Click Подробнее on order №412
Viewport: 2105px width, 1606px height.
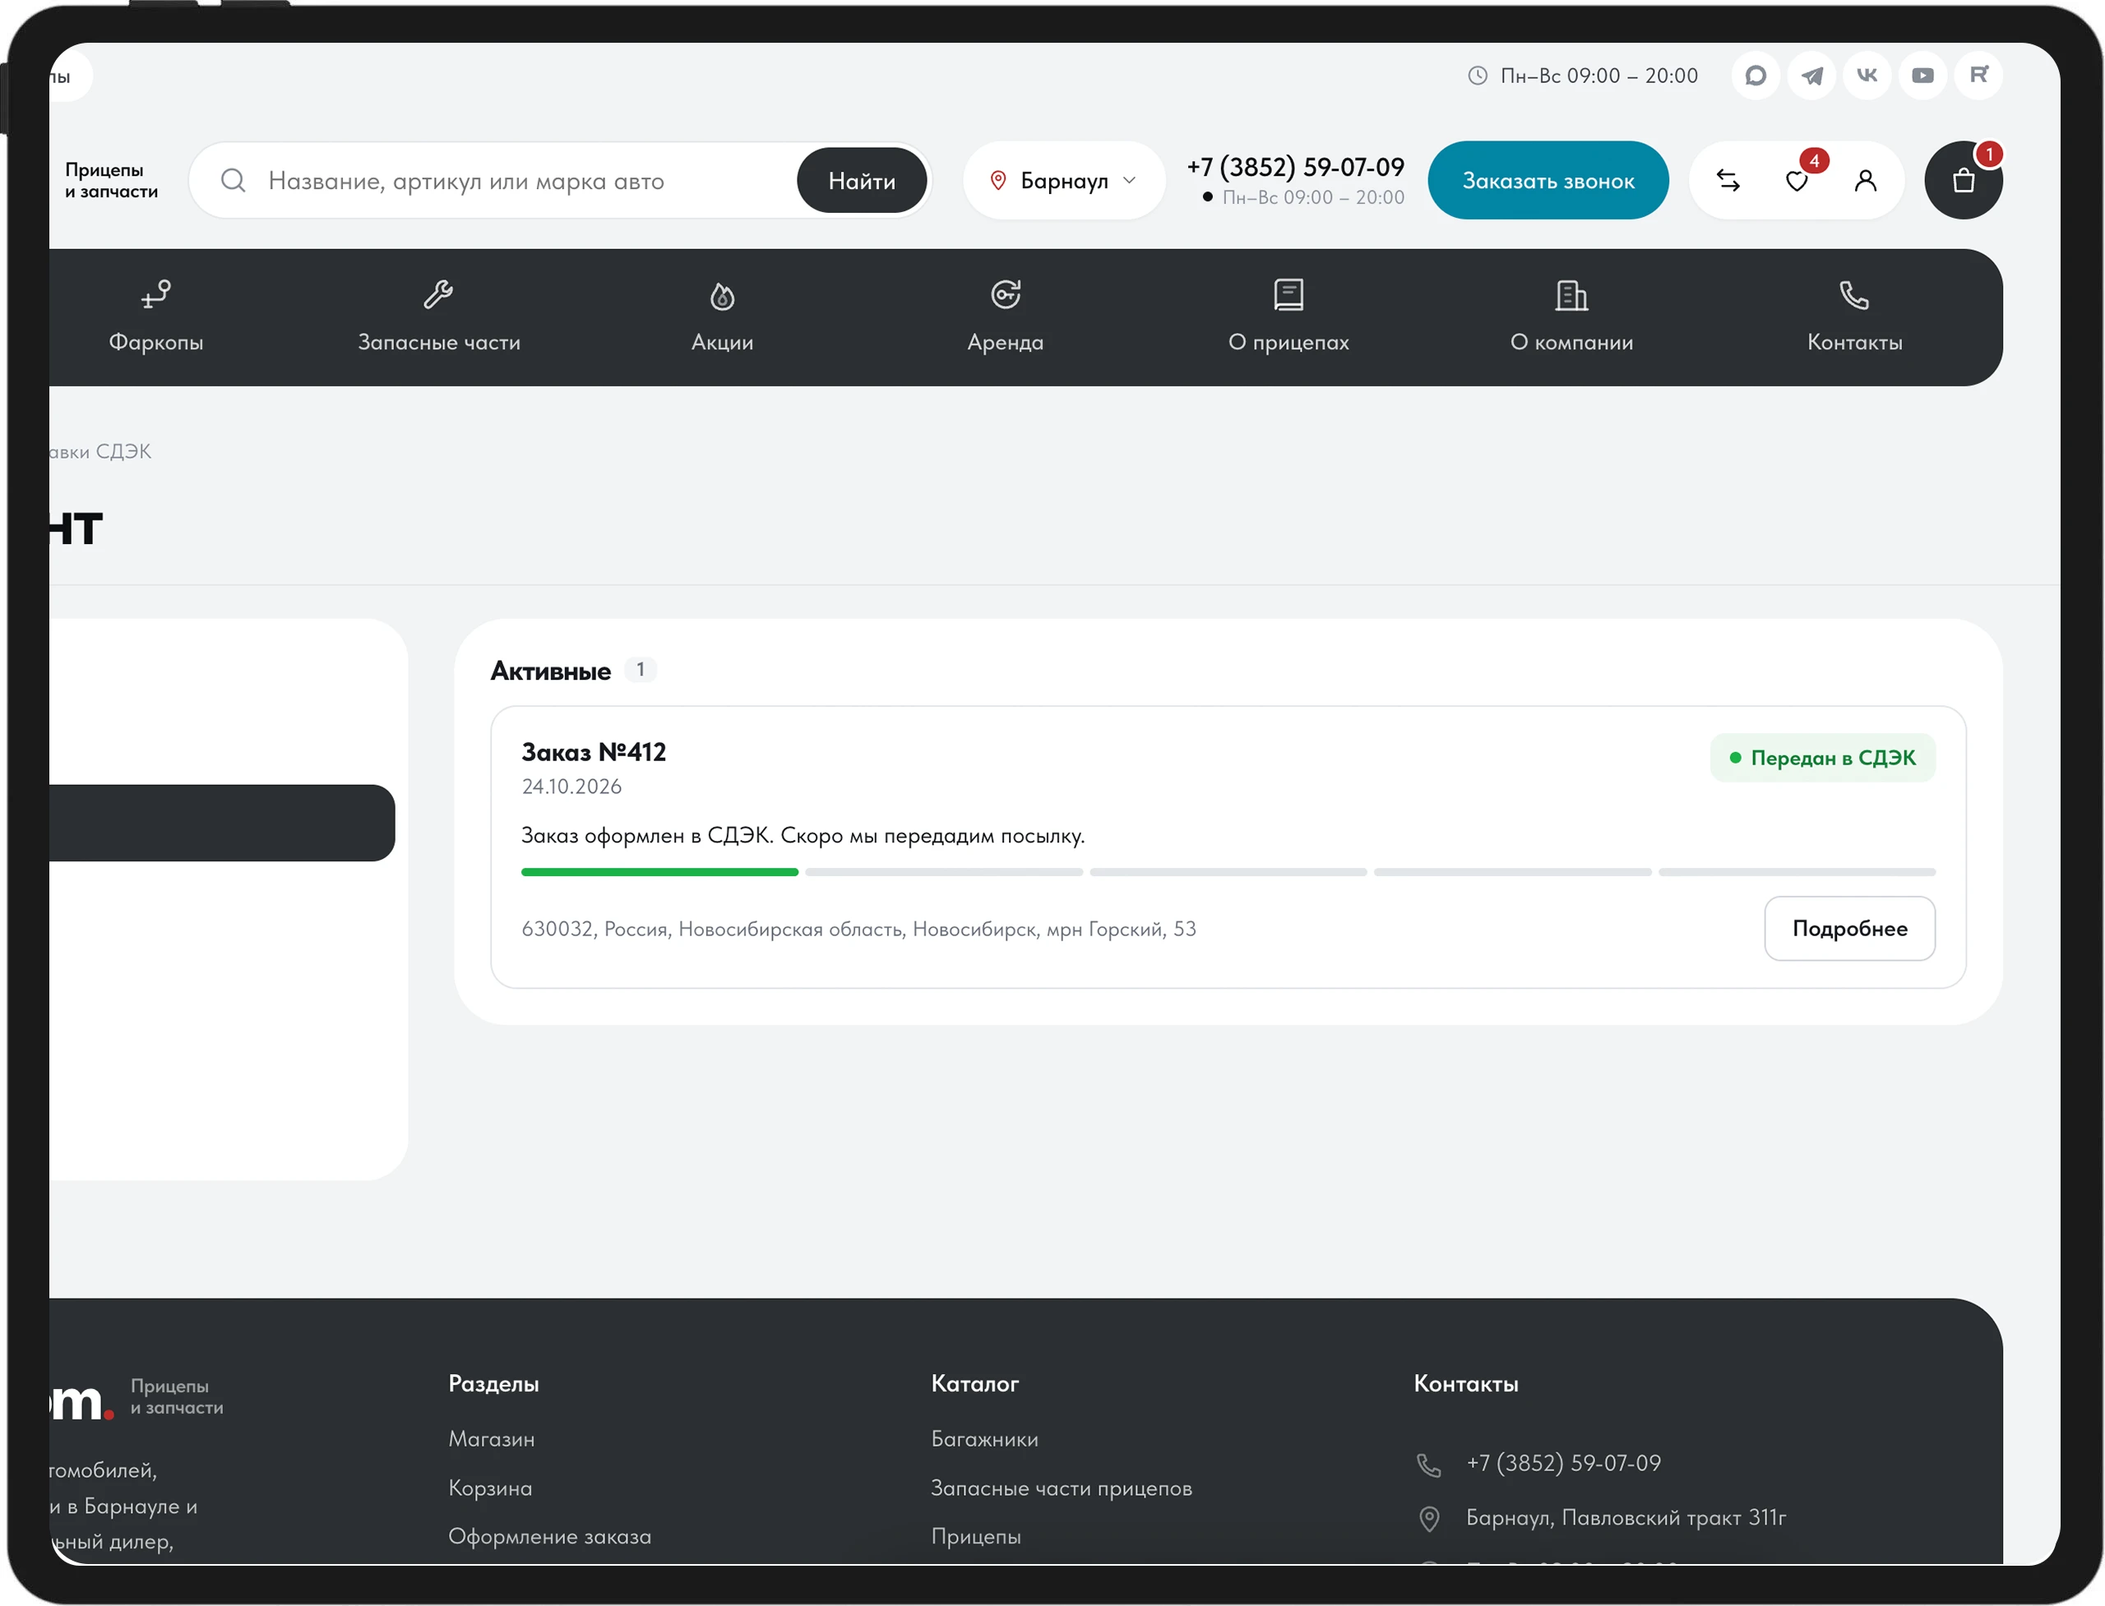click(x=1849, y=928)
